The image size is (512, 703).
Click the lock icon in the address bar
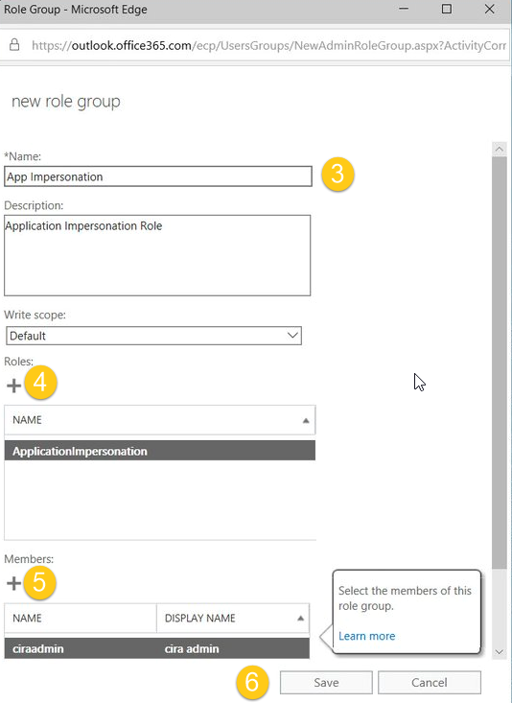[x=14, y=45]
